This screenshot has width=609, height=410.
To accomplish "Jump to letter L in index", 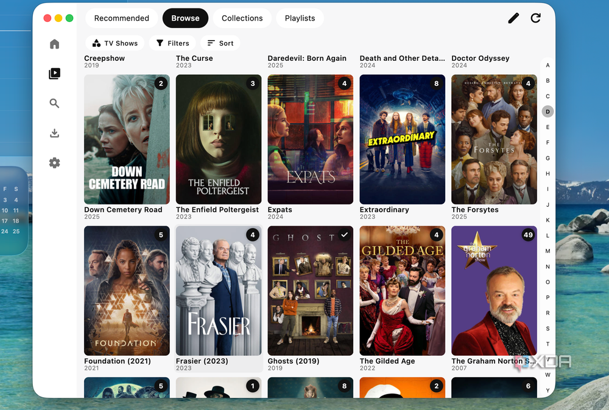I will click(547, 235).
